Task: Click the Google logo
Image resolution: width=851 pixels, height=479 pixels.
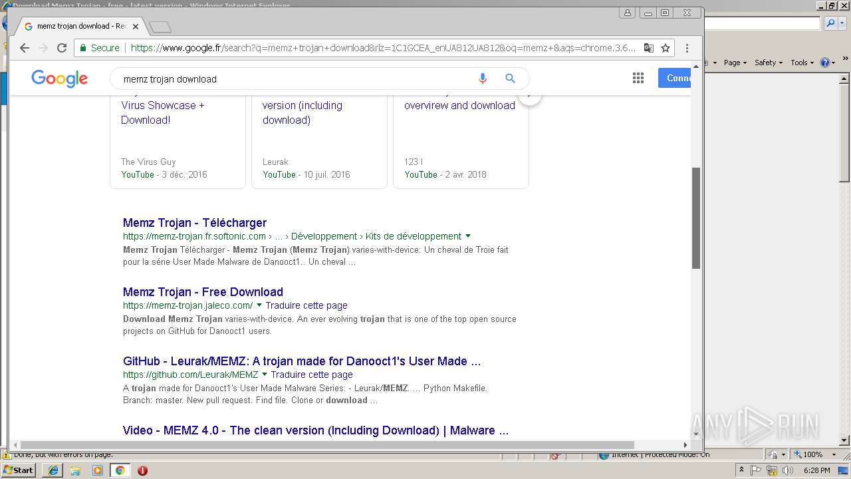Action: (59, 79)
